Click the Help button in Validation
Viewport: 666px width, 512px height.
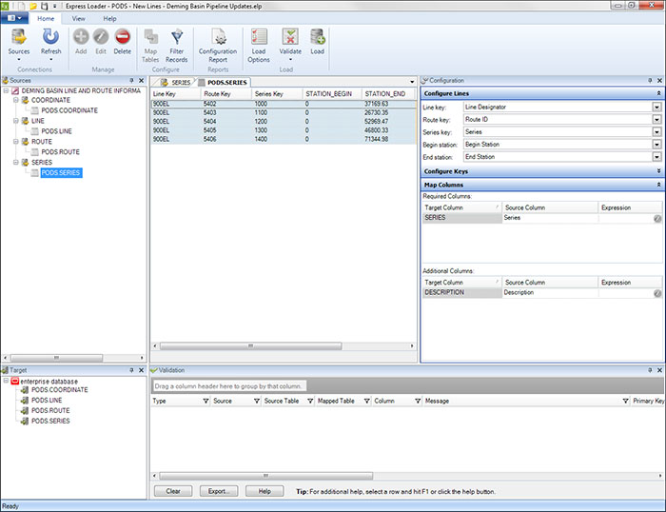click(264, 491)
